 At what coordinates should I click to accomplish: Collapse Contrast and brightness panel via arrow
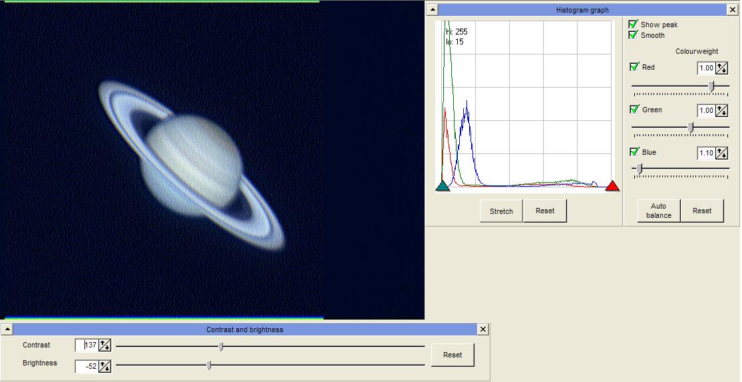coord(7,329)
